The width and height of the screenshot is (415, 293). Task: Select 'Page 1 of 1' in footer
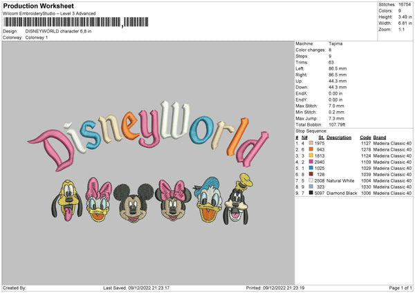click(x=400, y=288)
